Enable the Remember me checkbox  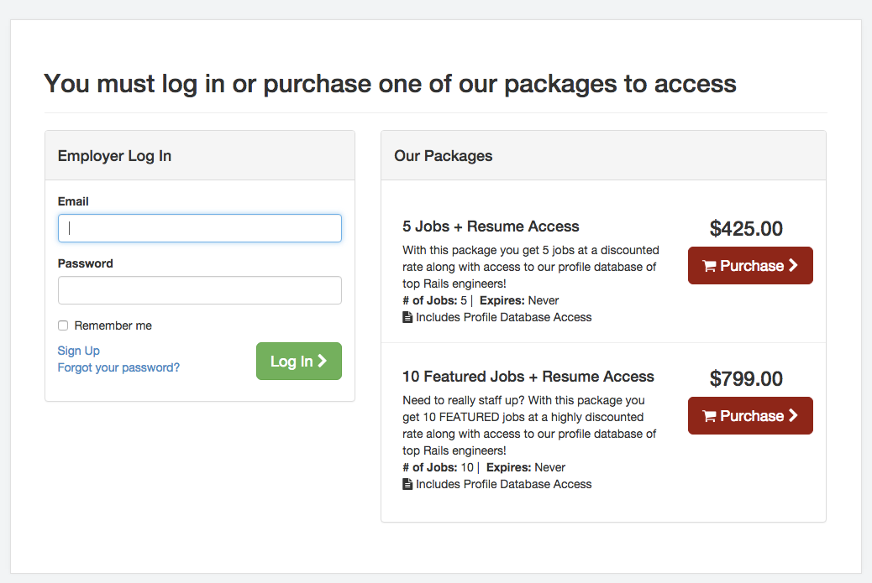tap(63, 325)
